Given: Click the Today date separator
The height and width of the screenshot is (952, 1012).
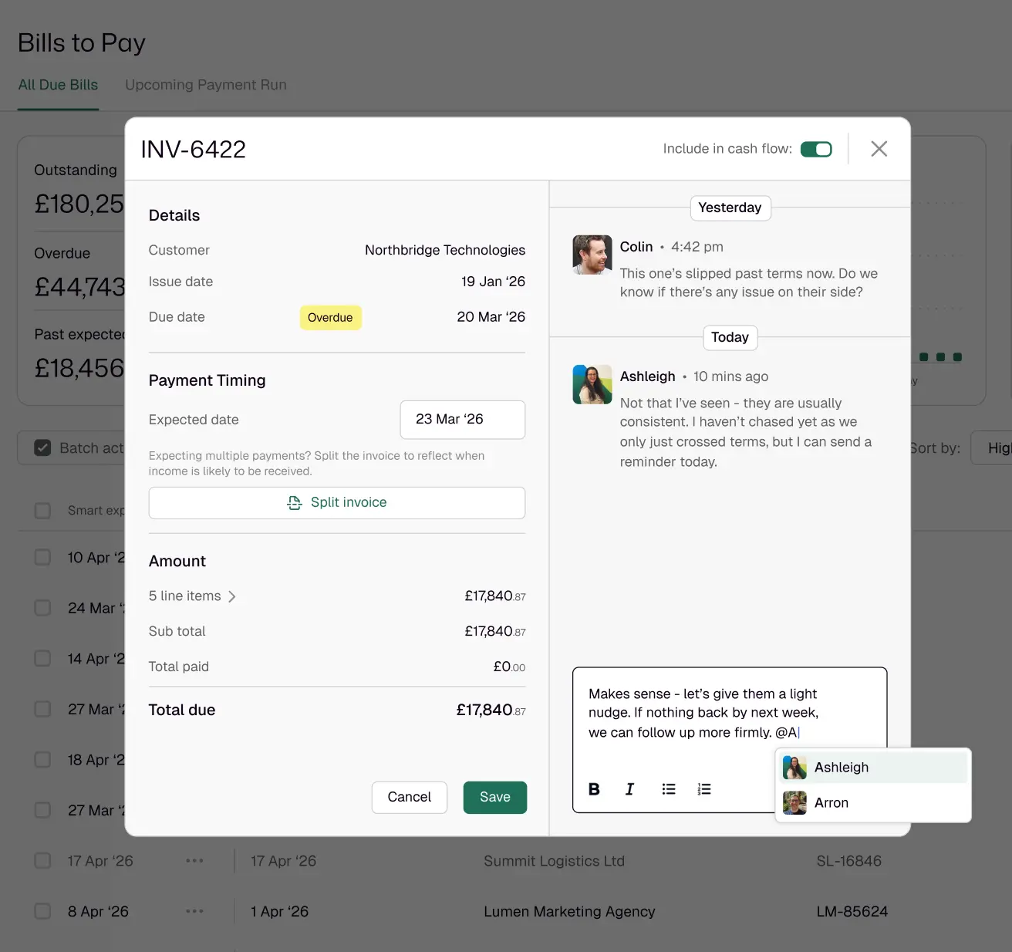Looking at the screenshot, I should [730, 337].
